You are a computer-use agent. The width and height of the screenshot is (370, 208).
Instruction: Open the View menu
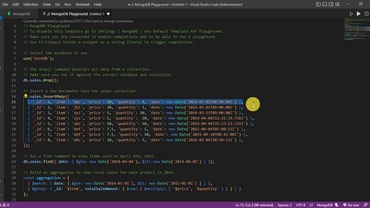(x=47, y=5)
